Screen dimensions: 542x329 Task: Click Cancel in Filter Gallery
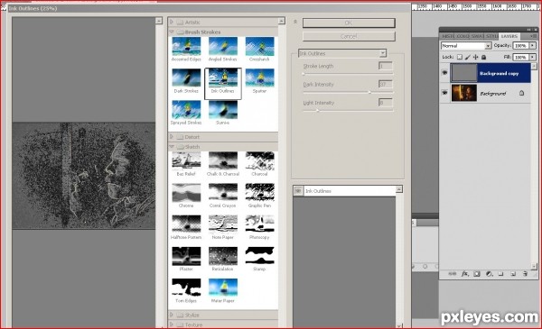(349, 36)
